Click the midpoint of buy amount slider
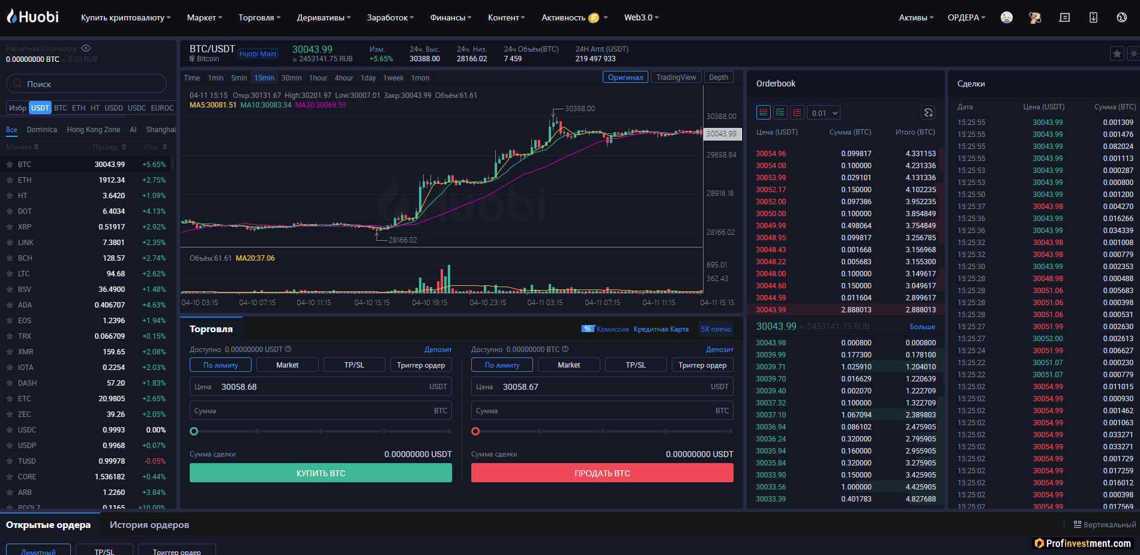This screenshot has height=555, width=1140. click(x=321, y=431)
